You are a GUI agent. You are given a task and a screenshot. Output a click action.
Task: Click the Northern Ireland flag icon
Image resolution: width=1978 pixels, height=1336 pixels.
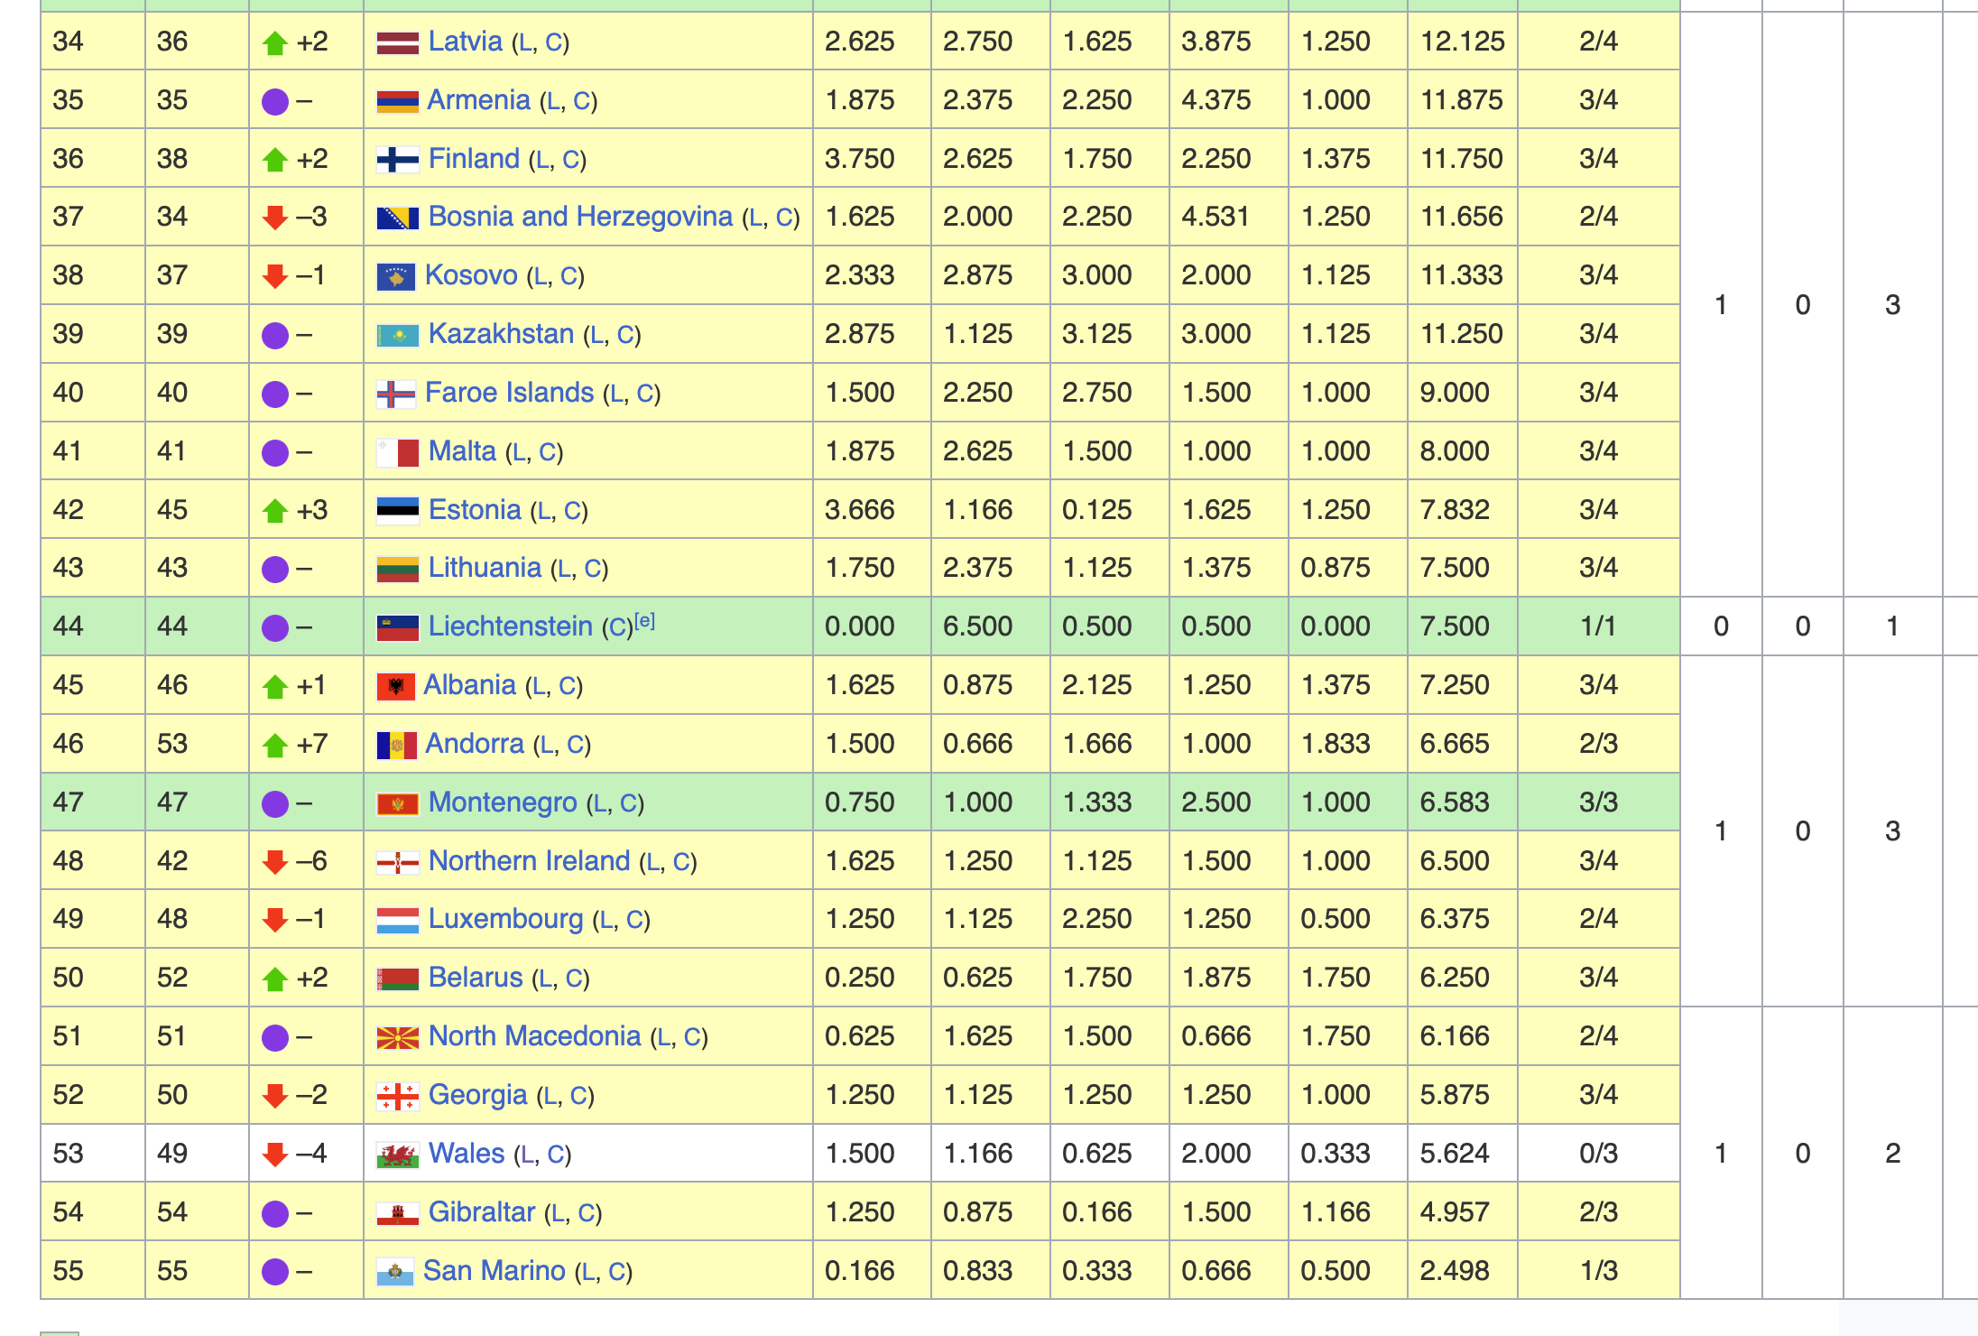tap(397, 862)
